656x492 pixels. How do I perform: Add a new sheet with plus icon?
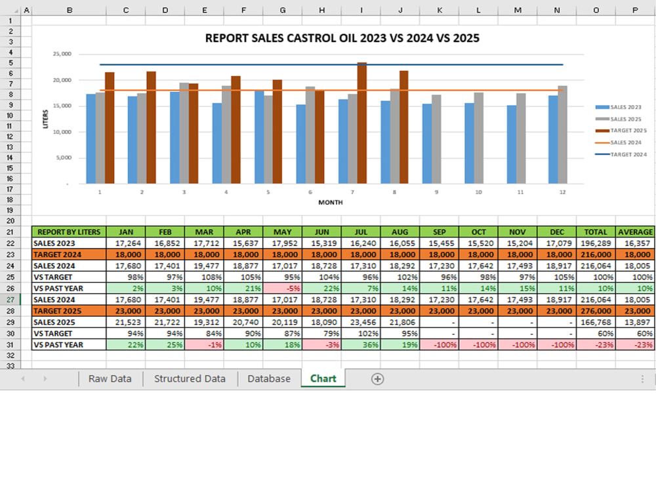tap(377, 379)
